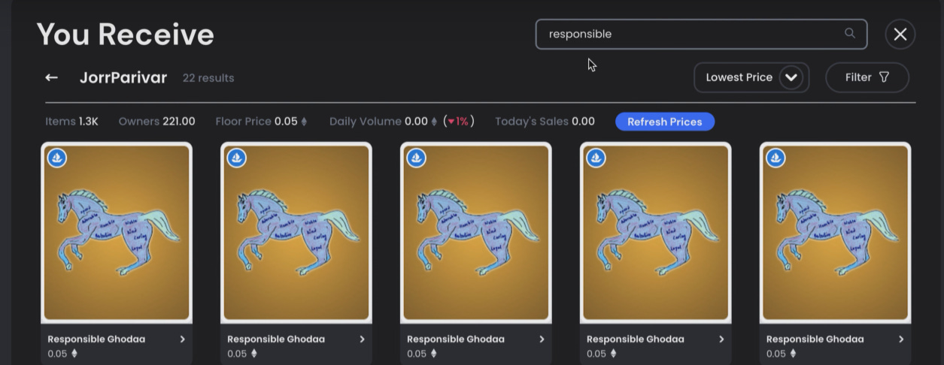This screenshot has width=944, height=365.
Task: Close the You Receive dialog
Action: pos(900,35)
